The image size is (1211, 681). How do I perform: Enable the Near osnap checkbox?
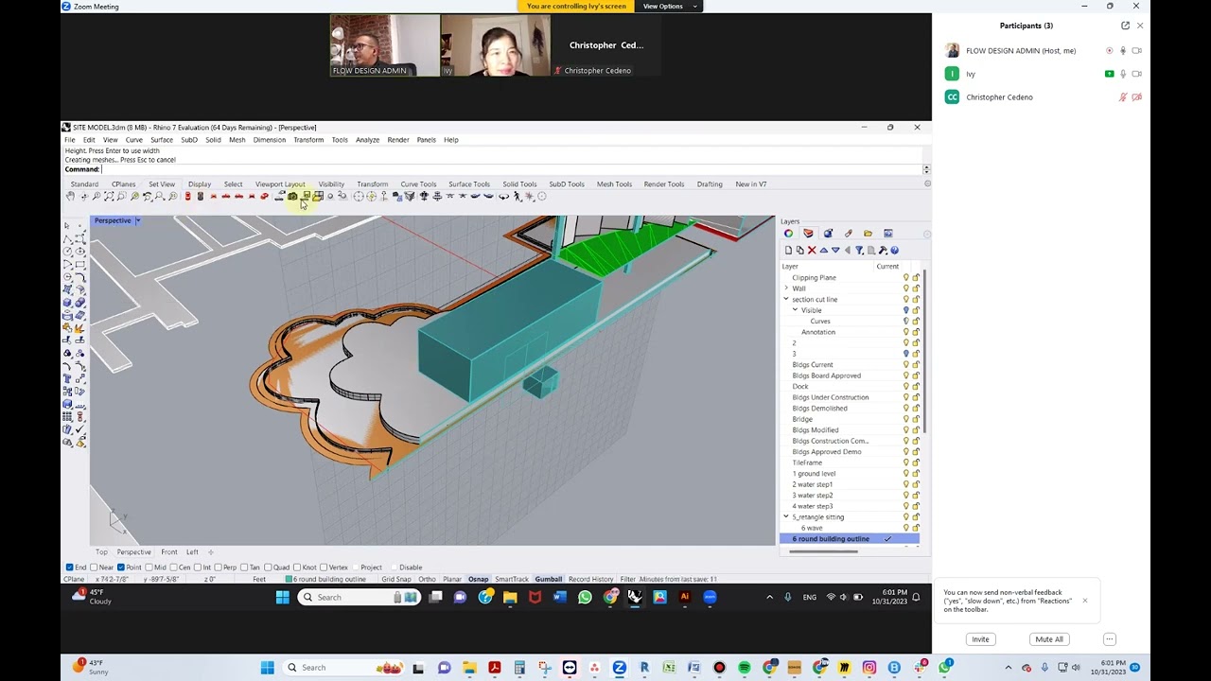[x=94, y=567]
